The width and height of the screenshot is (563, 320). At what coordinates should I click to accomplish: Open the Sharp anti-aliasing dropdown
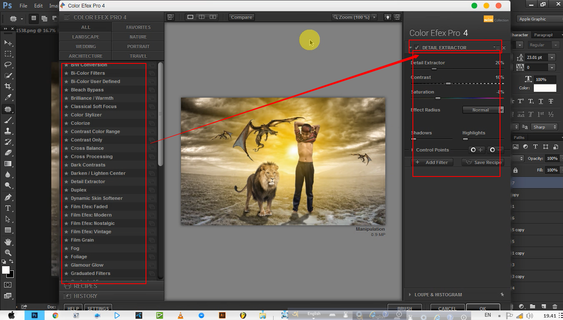pos(545,127)
